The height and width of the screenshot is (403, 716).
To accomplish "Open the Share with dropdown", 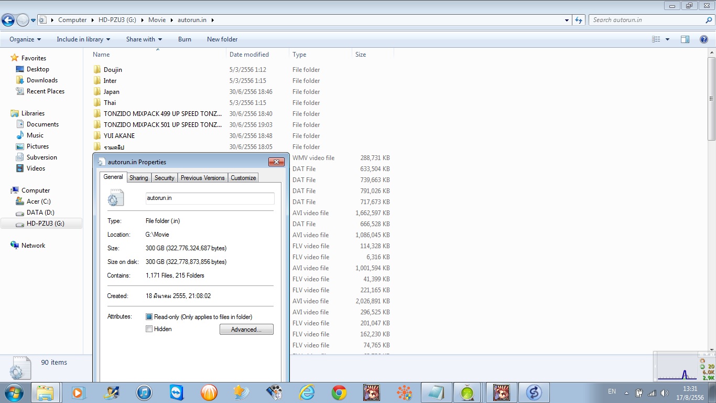I will pos(144,39).
